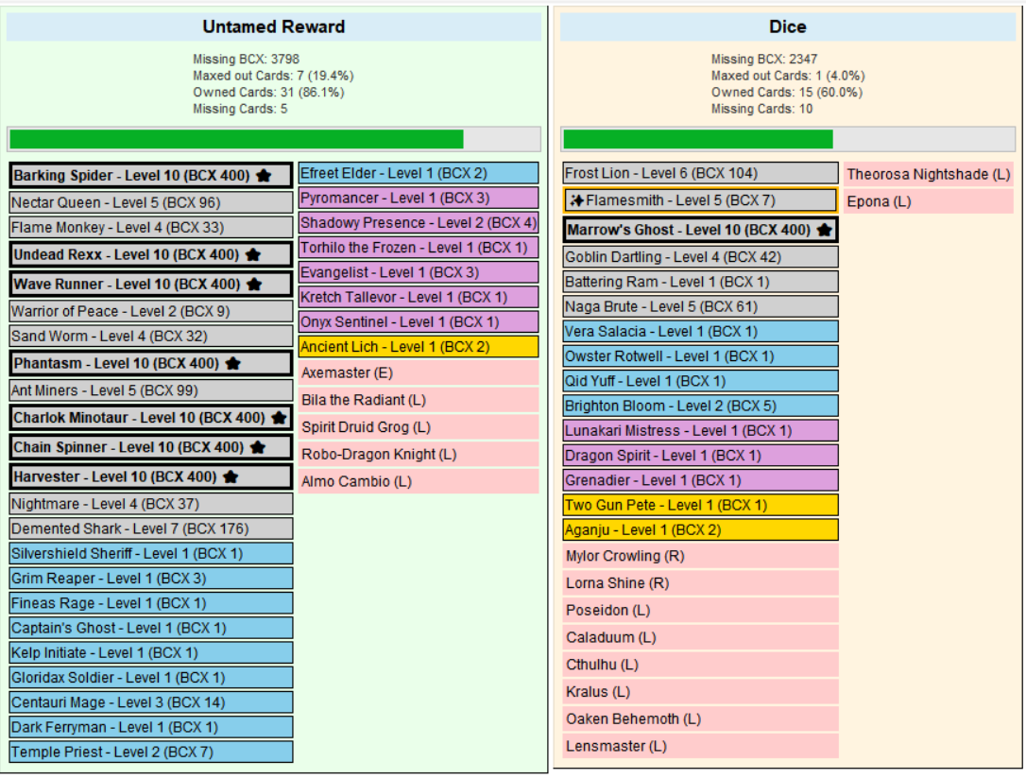Open Frost Lion - Level 6 card
This screenshot has height=779, width=1026.
pos(701,173)
